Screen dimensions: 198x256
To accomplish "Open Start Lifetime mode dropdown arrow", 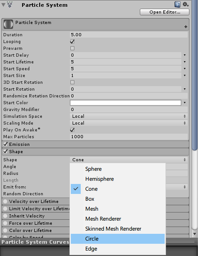I will [x=184, y=62].
